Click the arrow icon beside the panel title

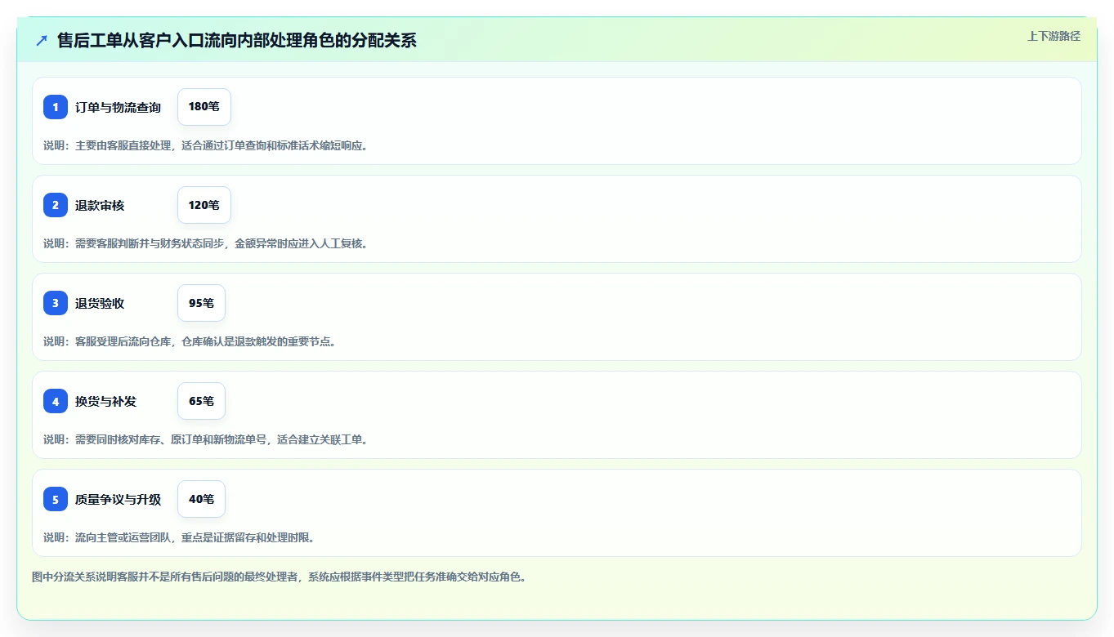click(42, 41)
